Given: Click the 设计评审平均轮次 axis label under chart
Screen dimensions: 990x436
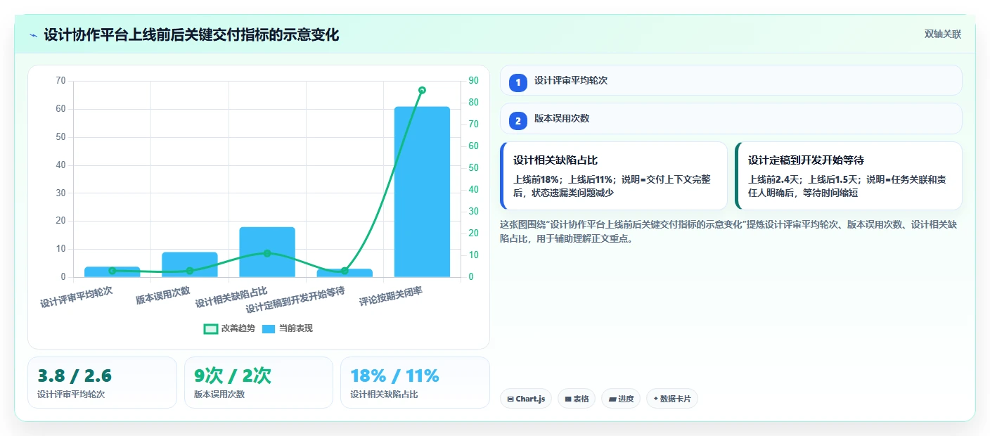Looking at the screenshot, I should pos(76,297).
